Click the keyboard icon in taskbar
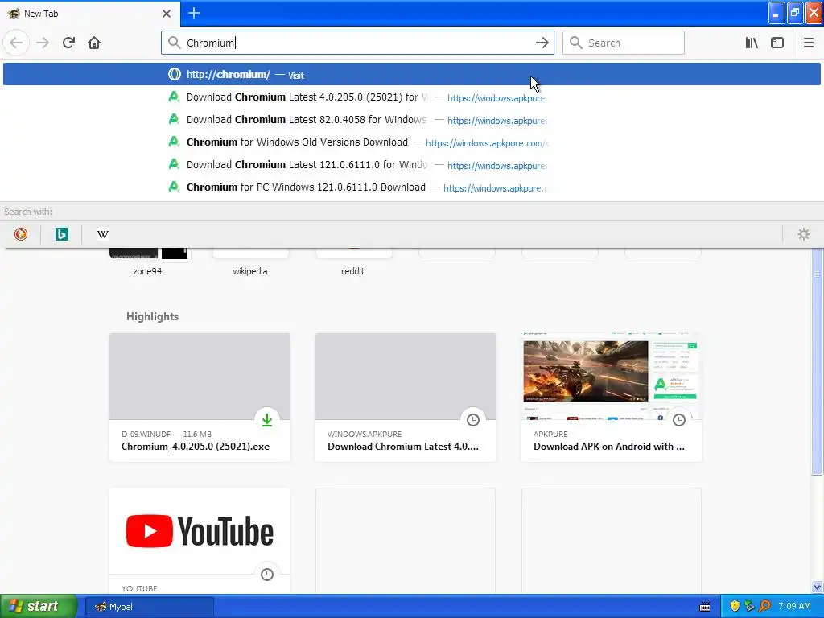This screenshot has width=824, height=618. pyautogui.click(x=705, y=607)
